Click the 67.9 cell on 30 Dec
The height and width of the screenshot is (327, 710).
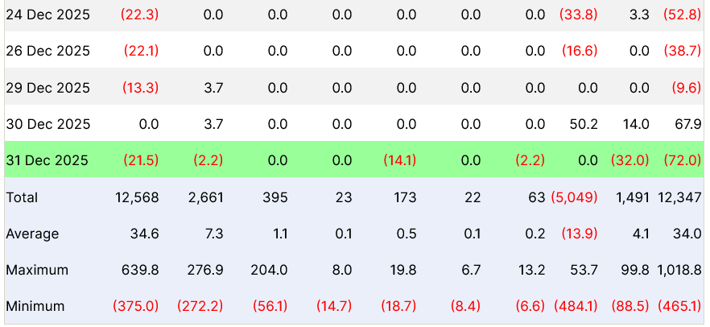point(688,124)
